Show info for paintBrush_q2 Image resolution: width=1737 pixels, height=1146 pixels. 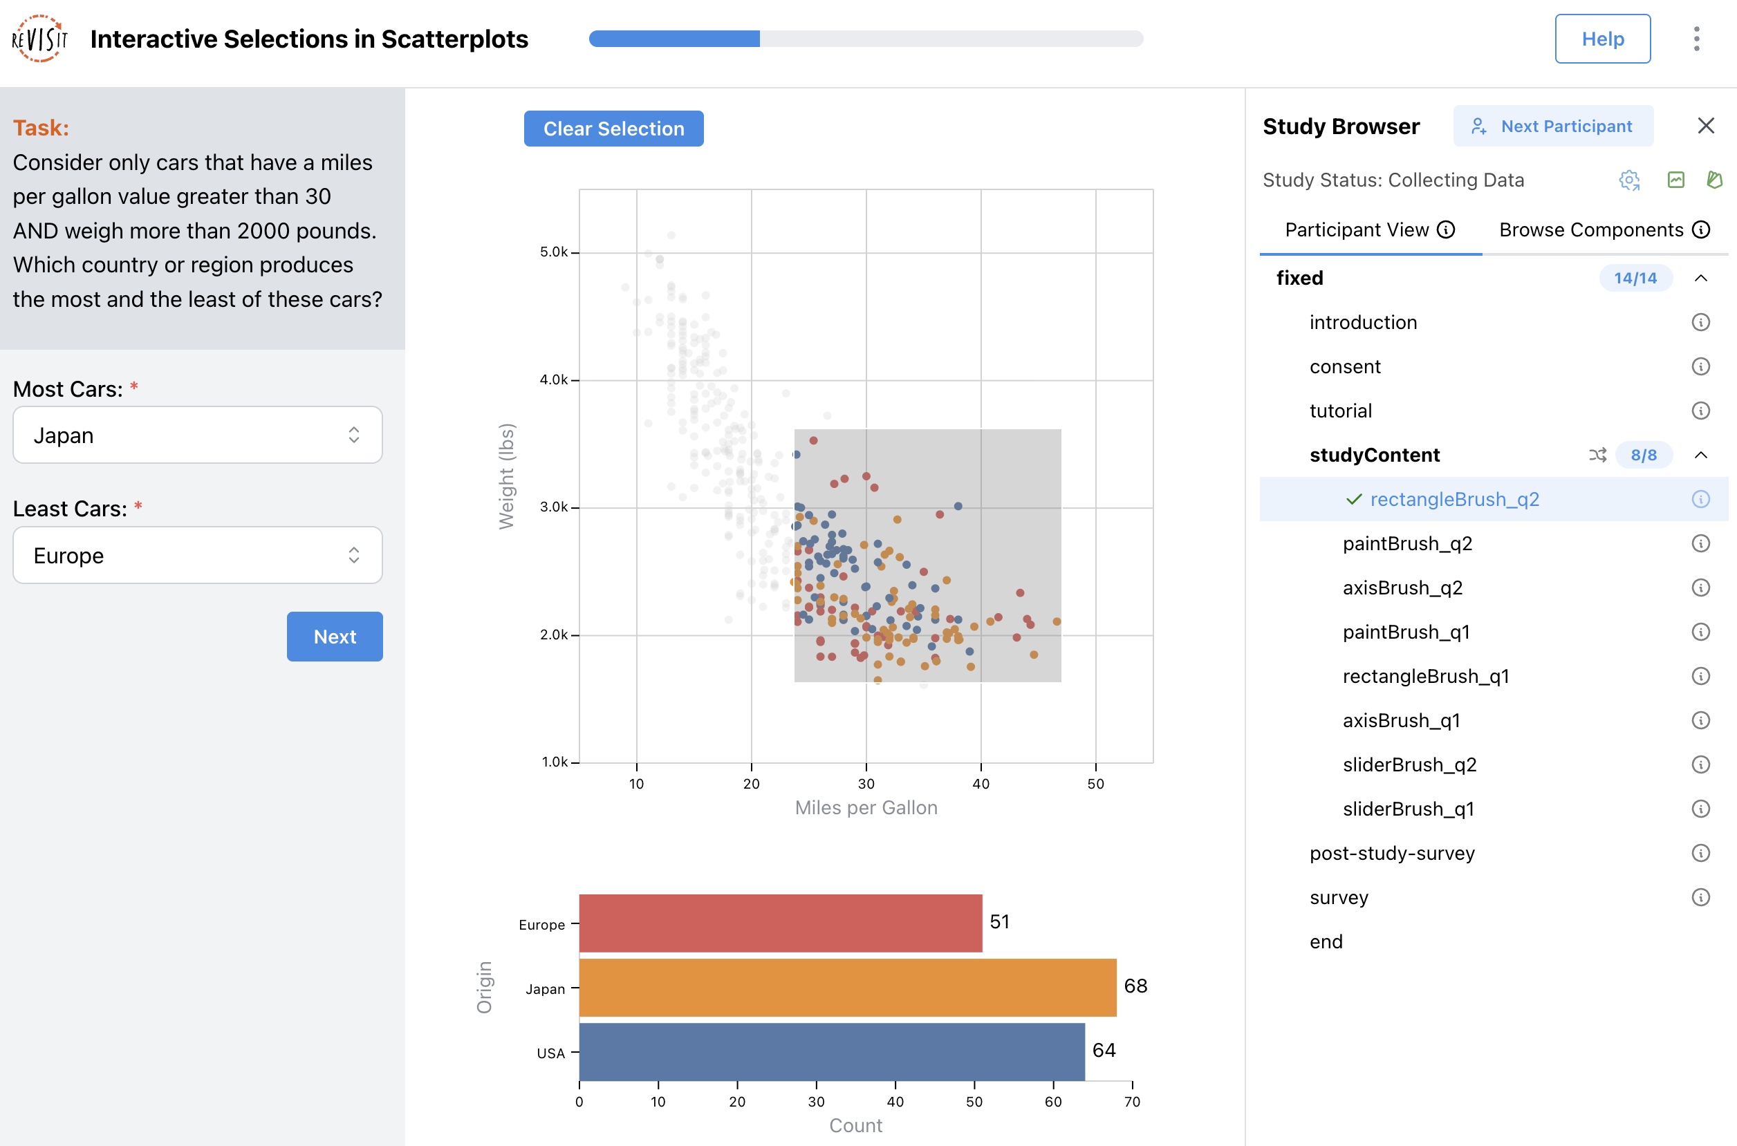point(1700,543)
